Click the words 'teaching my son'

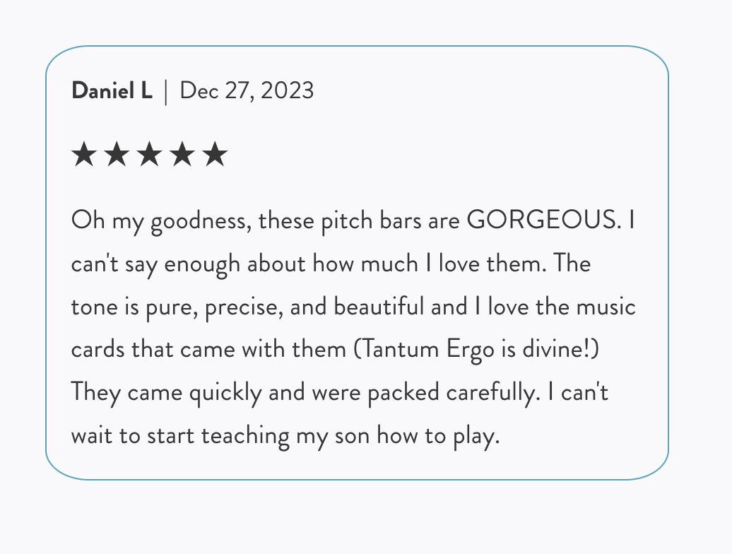[x=286, y=435]
